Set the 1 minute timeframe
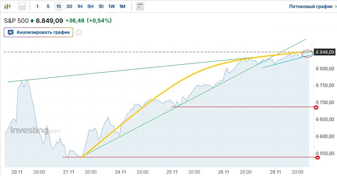This screenshot has width=337, height=176. click(37, 7)
